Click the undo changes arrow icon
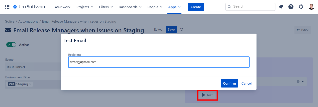Viewport: 318px width, 107px height. click(182, 29)
